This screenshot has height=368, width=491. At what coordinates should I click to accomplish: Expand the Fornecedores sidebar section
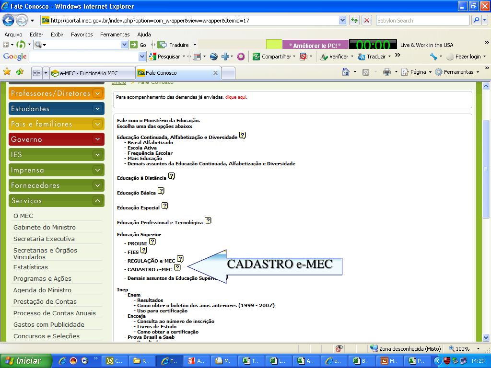click(57, 185)
